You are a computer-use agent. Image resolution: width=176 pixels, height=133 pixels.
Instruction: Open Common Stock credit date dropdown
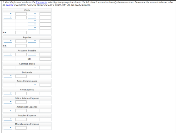32,67
